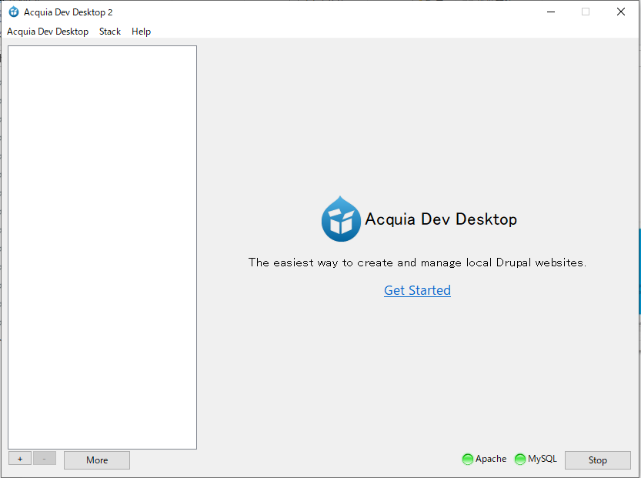
Task: Select the empty sites list panel
Action: tap(102, 247)
